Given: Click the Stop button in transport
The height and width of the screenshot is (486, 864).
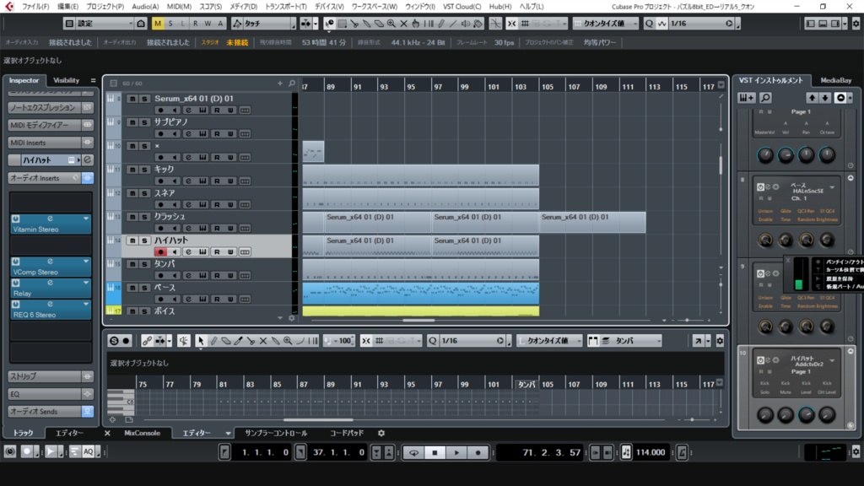Looking at the screenshot, I should (x=435, y=452).
